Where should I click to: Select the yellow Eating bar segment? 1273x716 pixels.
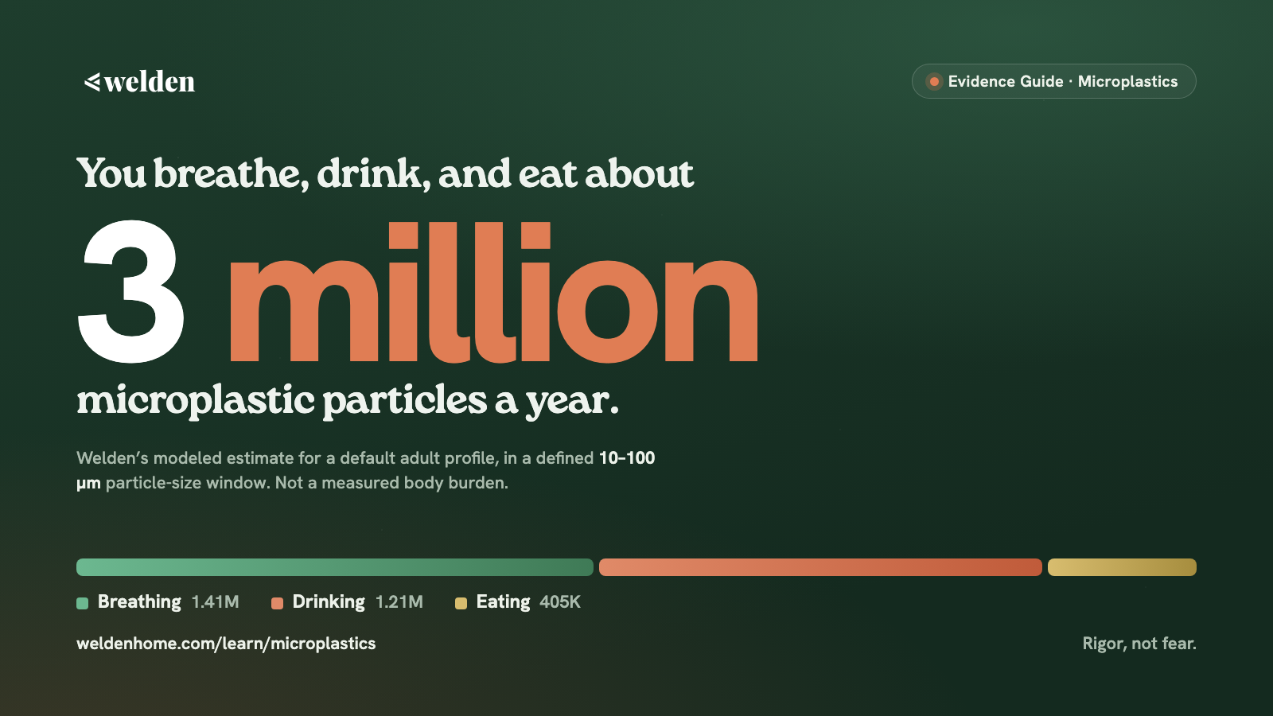point(1122,567)
